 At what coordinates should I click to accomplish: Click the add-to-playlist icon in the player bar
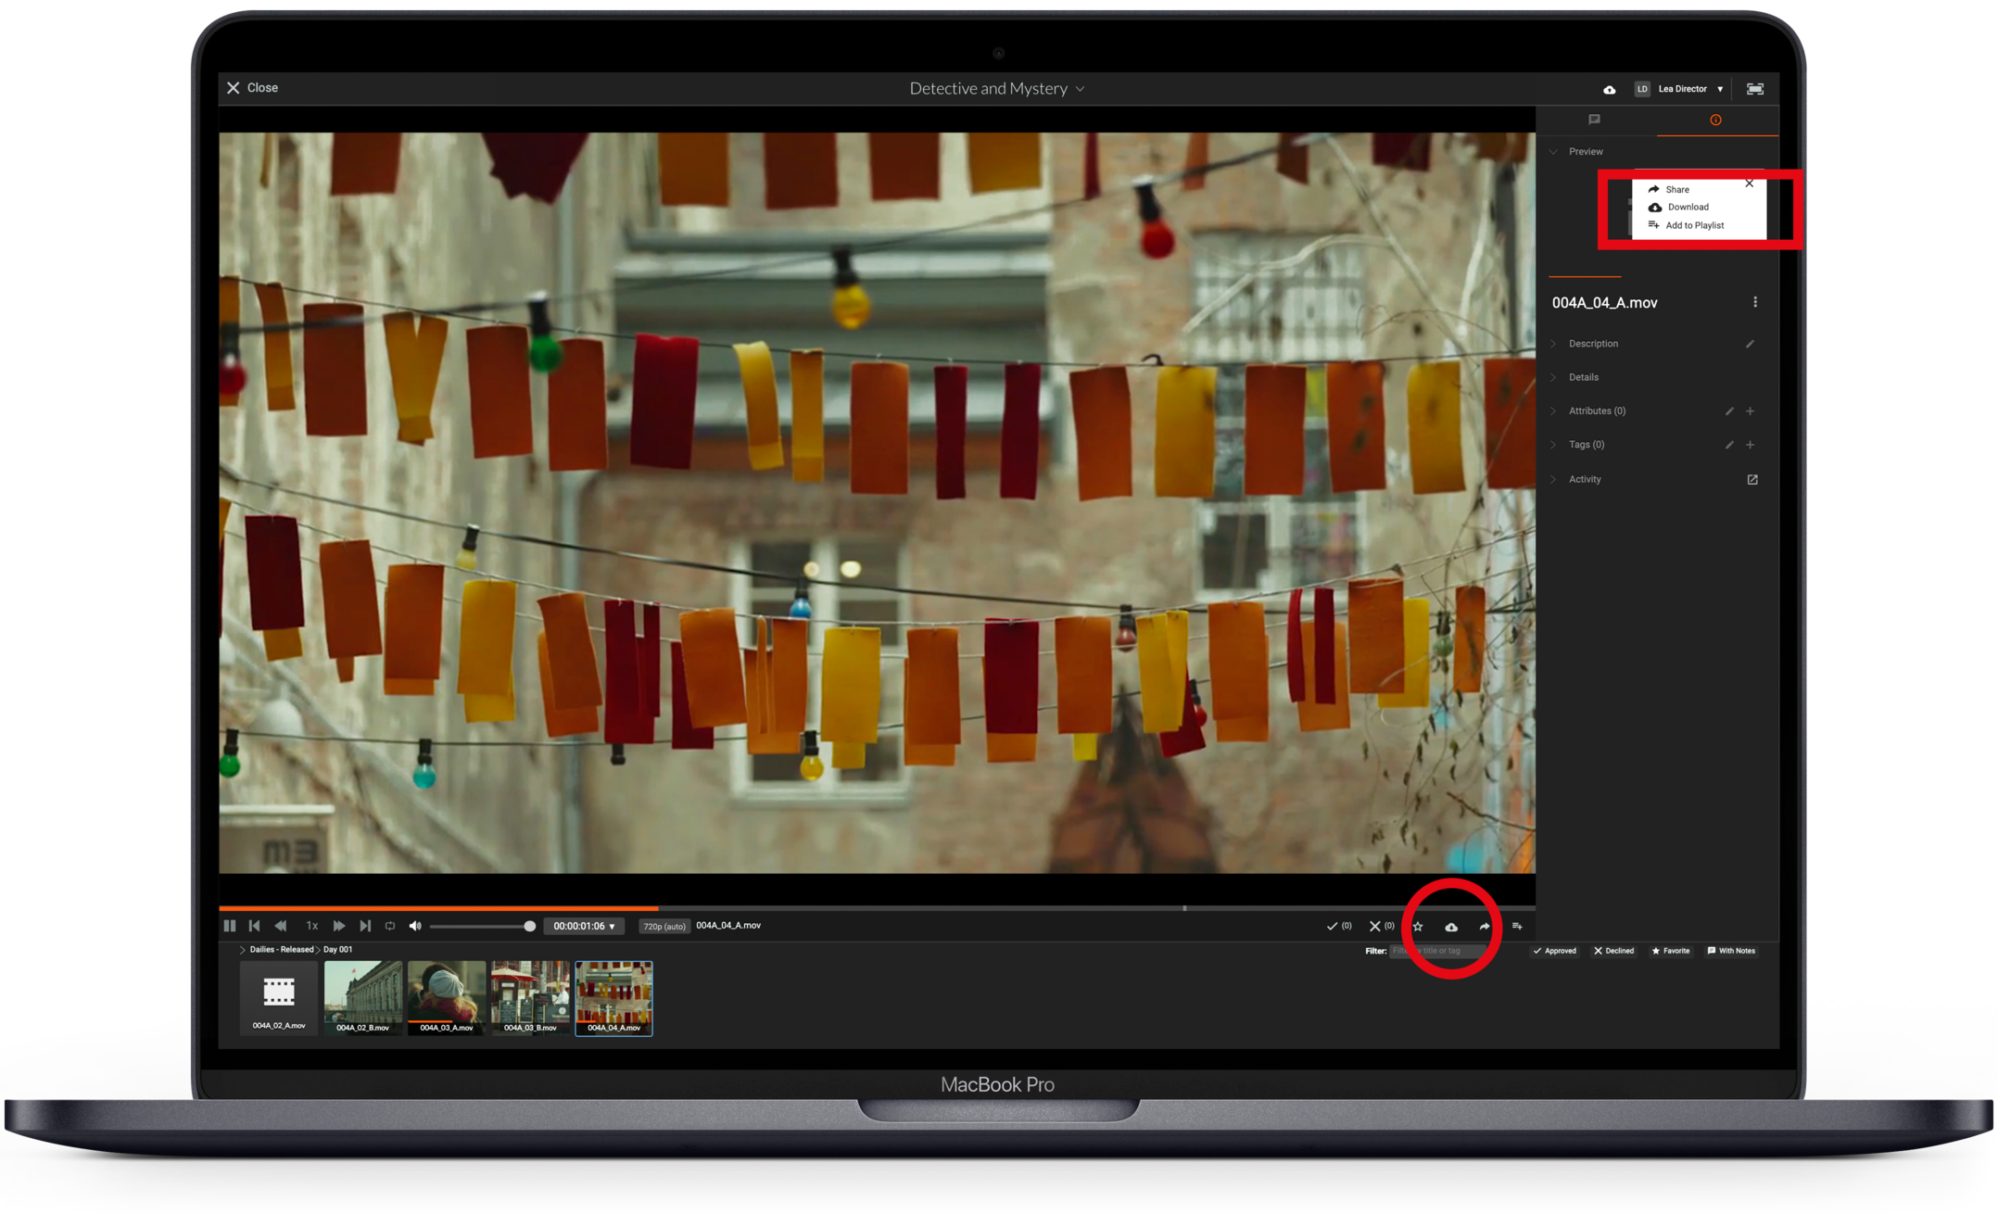(1517, 927)
